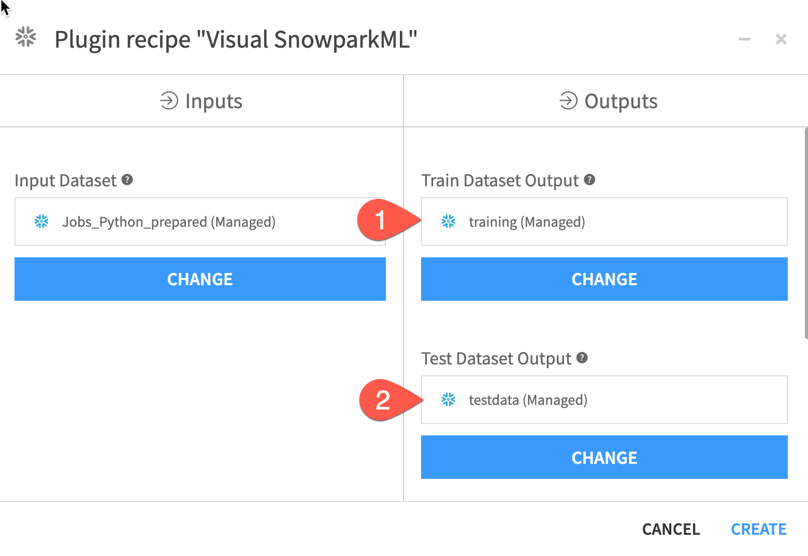Switch to the Outputs section header
Viewport: 808px width, 556px height.
pyautogui.click(x=608, y=101)
